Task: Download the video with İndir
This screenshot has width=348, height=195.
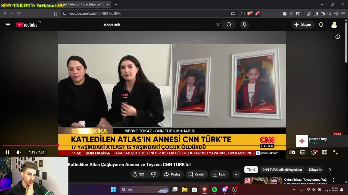Action: coord(219,174)
